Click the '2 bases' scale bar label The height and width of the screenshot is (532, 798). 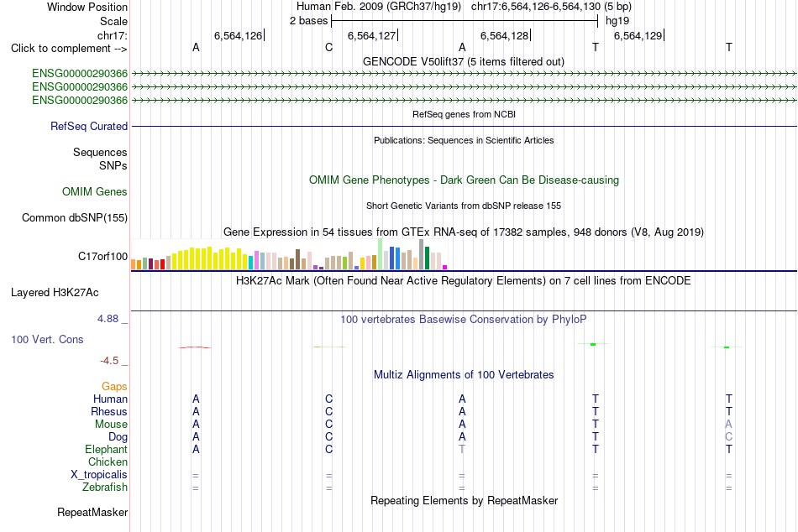pyautogui.click(x=308, y=21)
